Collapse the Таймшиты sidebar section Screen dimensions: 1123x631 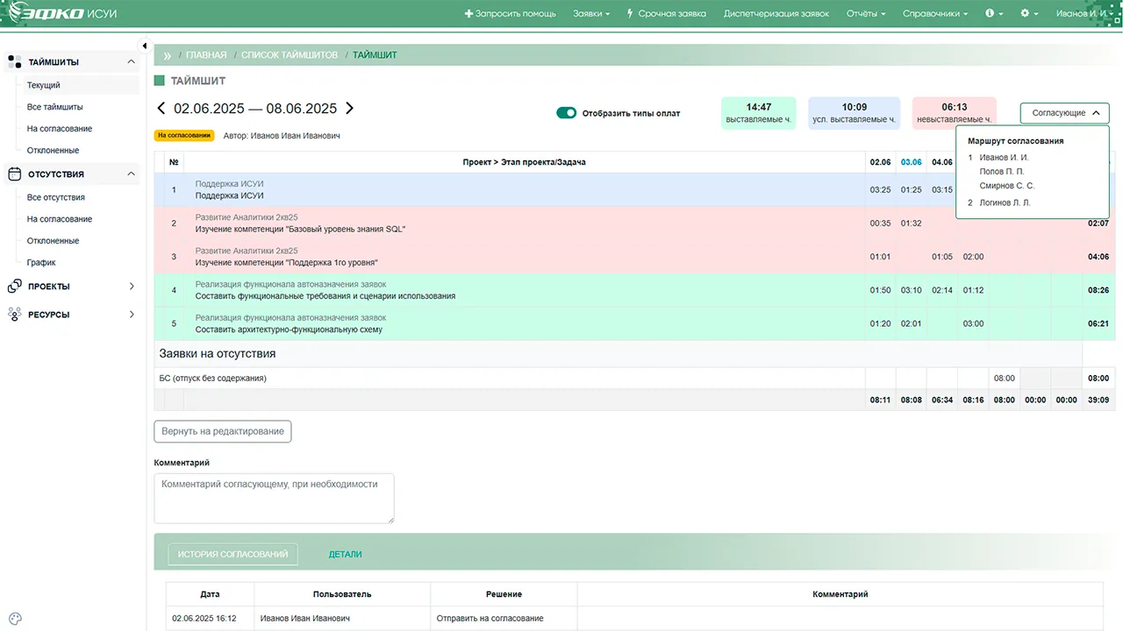click(132, 62)
